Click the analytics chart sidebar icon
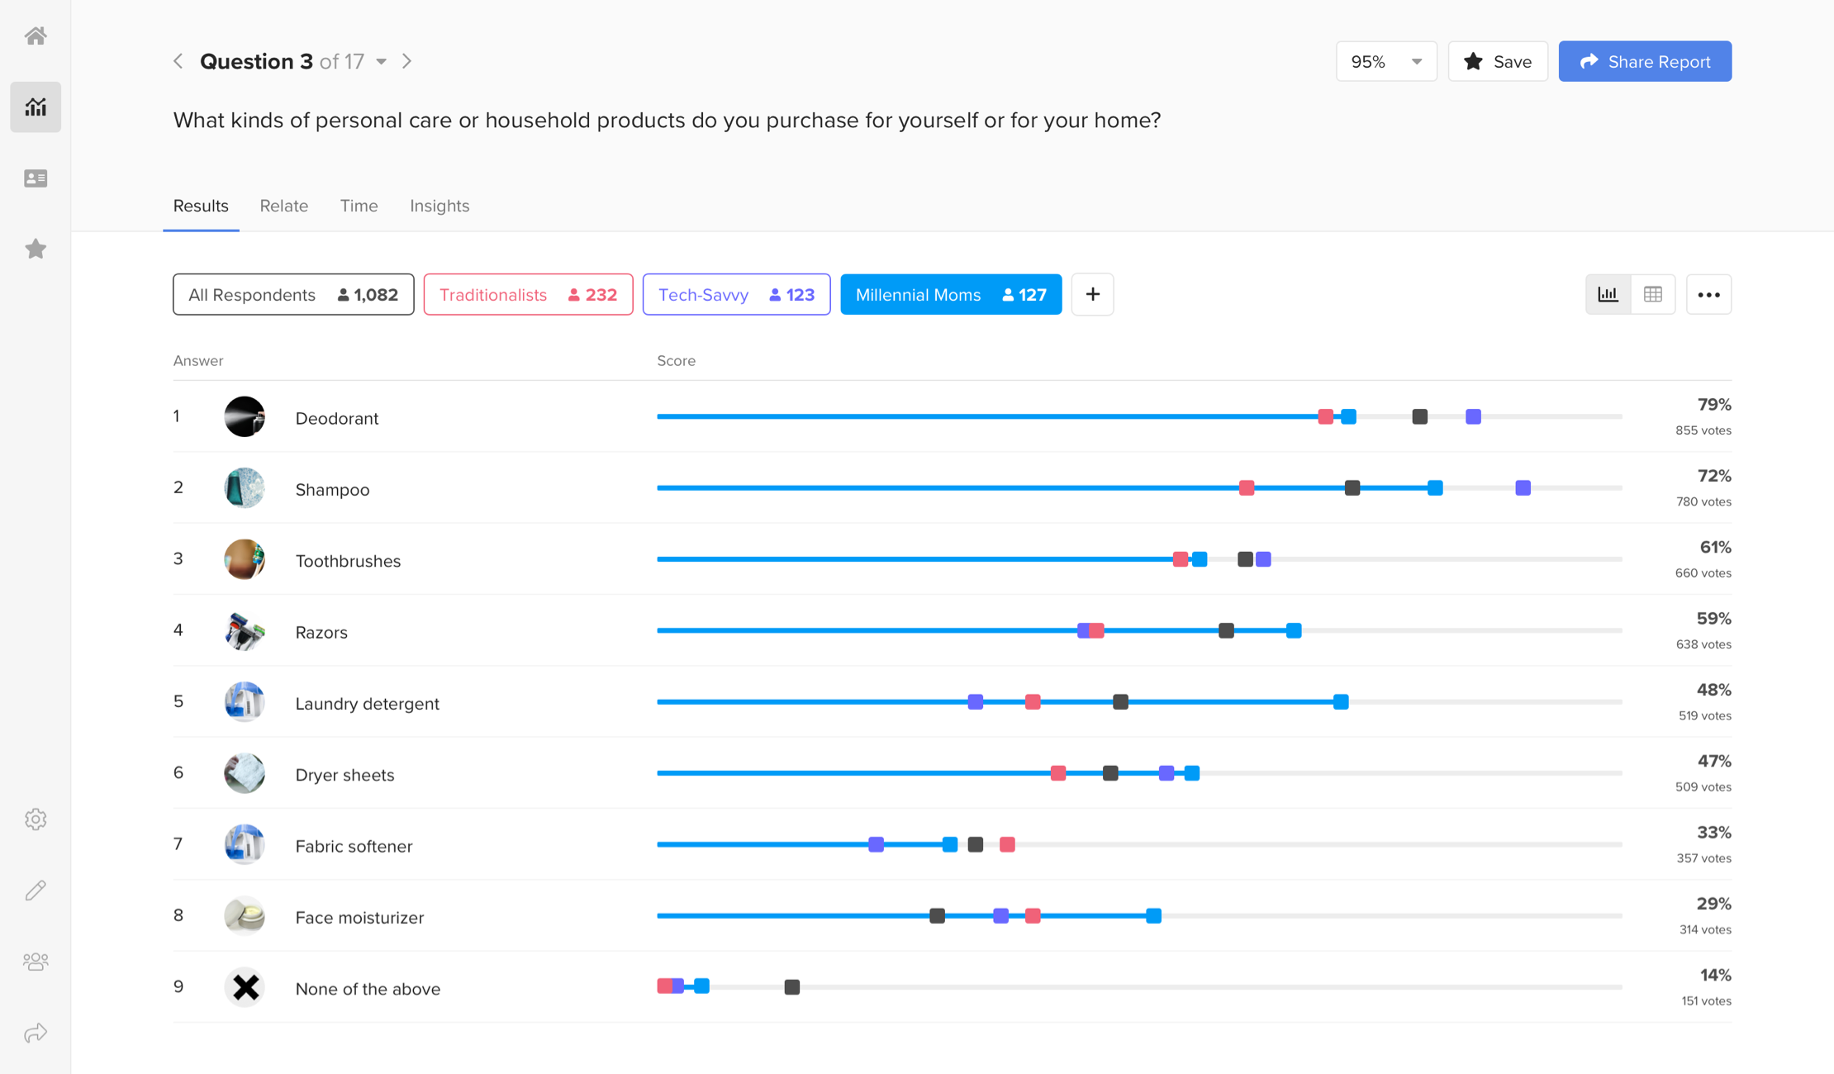This screenshot has width=1834, height=1074. click(36, 107)
